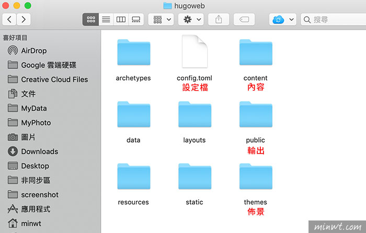Click the red close window button

pos(6,5)
